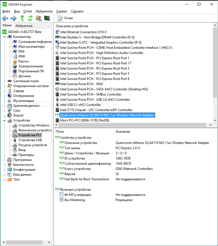Image resolution: width=218 pixels, height=246 pixels.
Task: Click the Разгон flame icon
Action: click(x=15, y=61)
